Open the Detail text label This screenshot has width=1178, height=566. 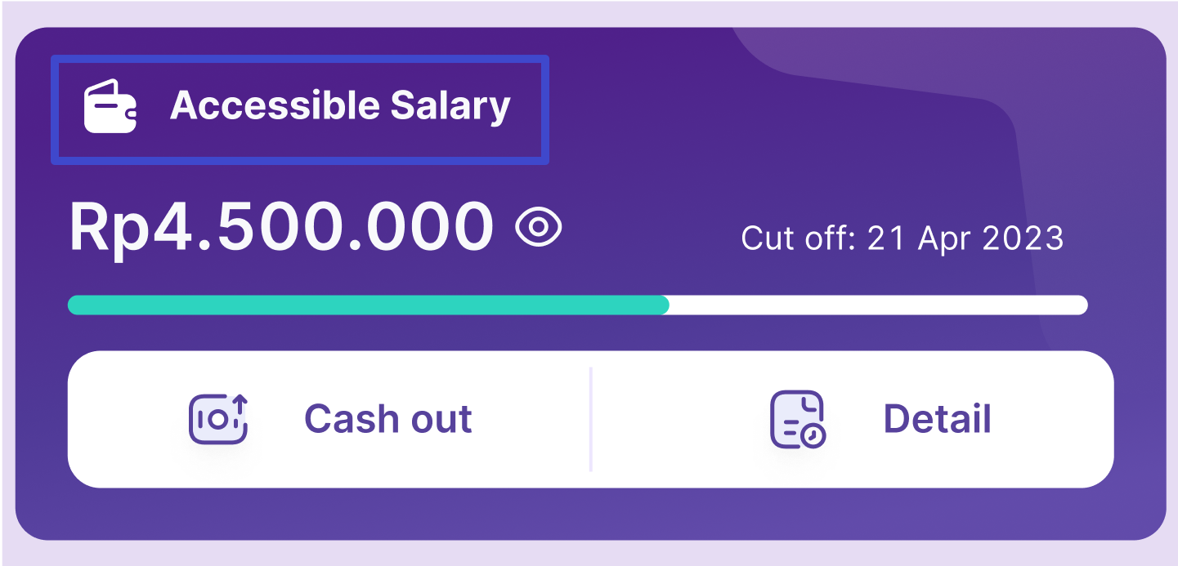click(x=937, y=419)
